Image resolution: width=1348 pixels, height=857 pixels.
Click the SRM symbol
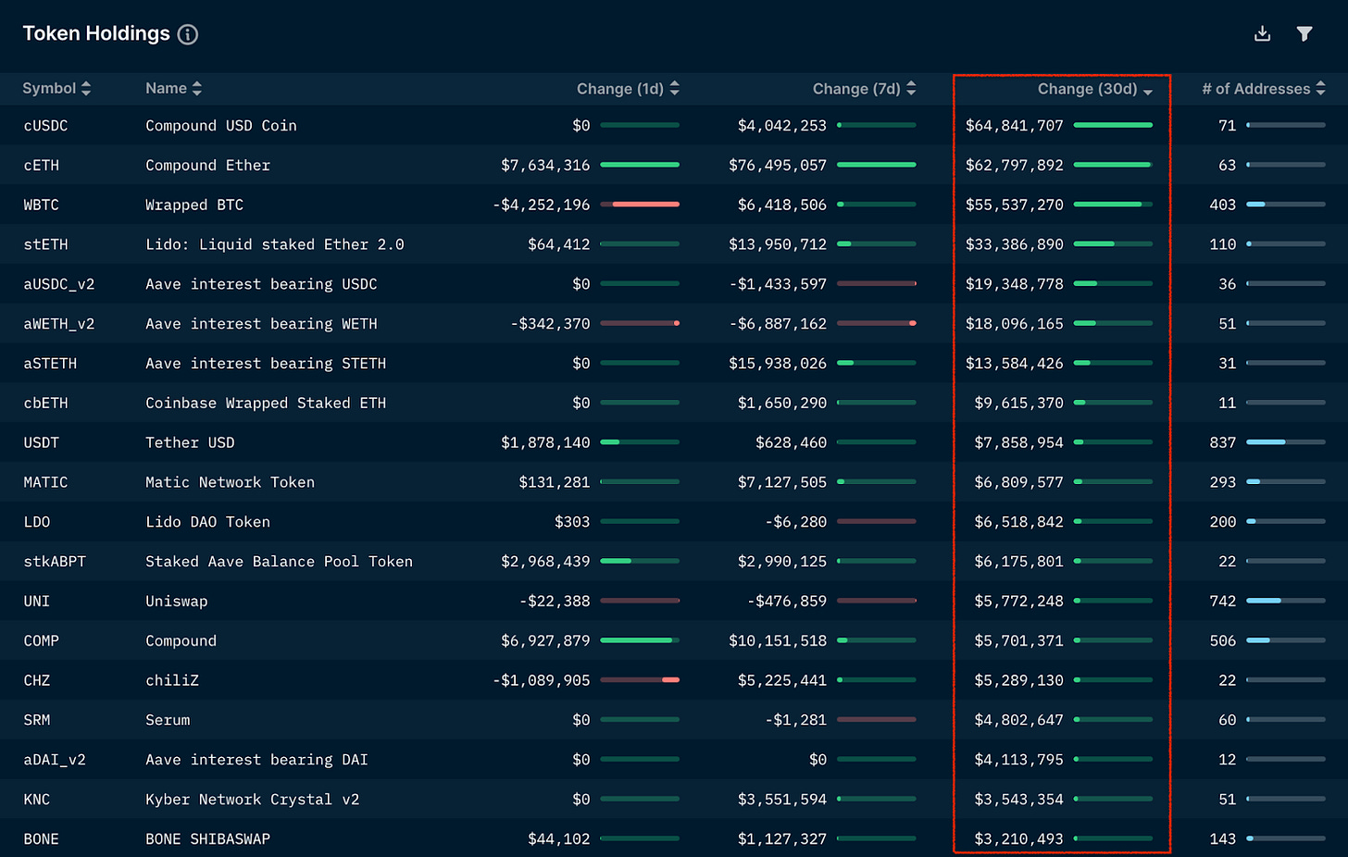pos(36,721)
